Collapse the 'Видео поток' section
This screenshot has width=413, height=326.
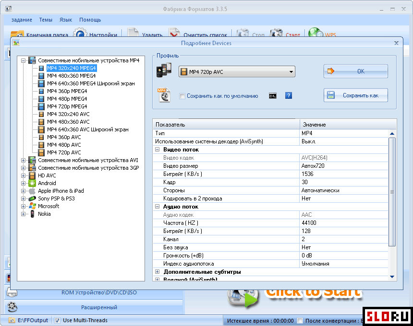(157, 150)
